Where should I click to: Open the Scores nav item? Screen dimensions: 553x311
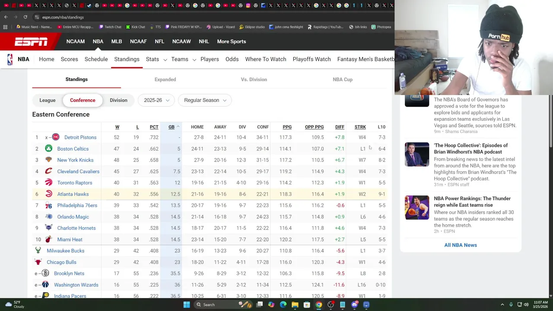tap(69, 59)
